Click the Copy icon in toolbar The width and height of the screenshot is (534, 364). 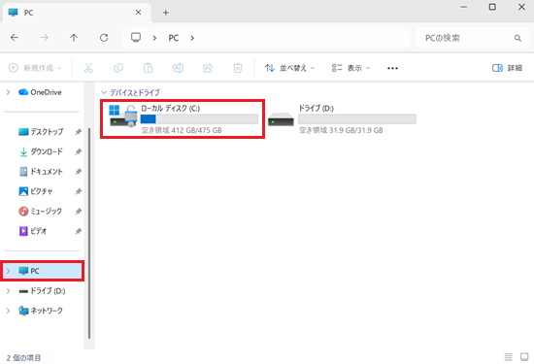coord(118,68)
